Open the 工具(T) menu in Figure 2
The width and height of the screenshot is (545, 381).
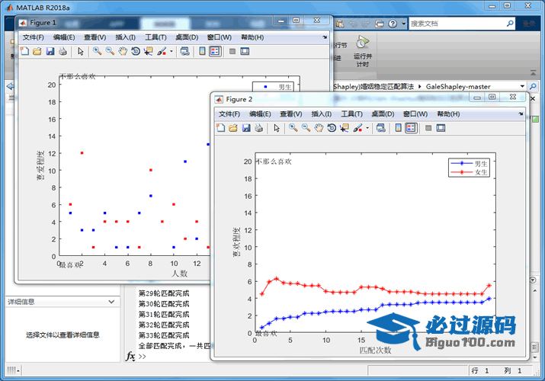click(x=351, y=114)
